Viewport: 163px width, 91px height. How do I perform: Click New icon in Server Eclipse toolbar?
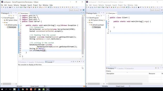point(2,7)
